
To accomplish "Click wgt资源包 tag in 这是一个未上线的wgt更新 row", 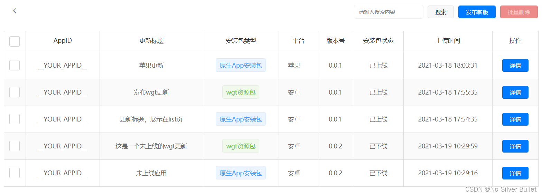I will tap(241, 146).
